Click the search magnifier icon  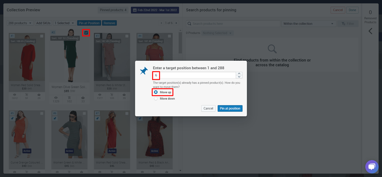tap(189, 24)
